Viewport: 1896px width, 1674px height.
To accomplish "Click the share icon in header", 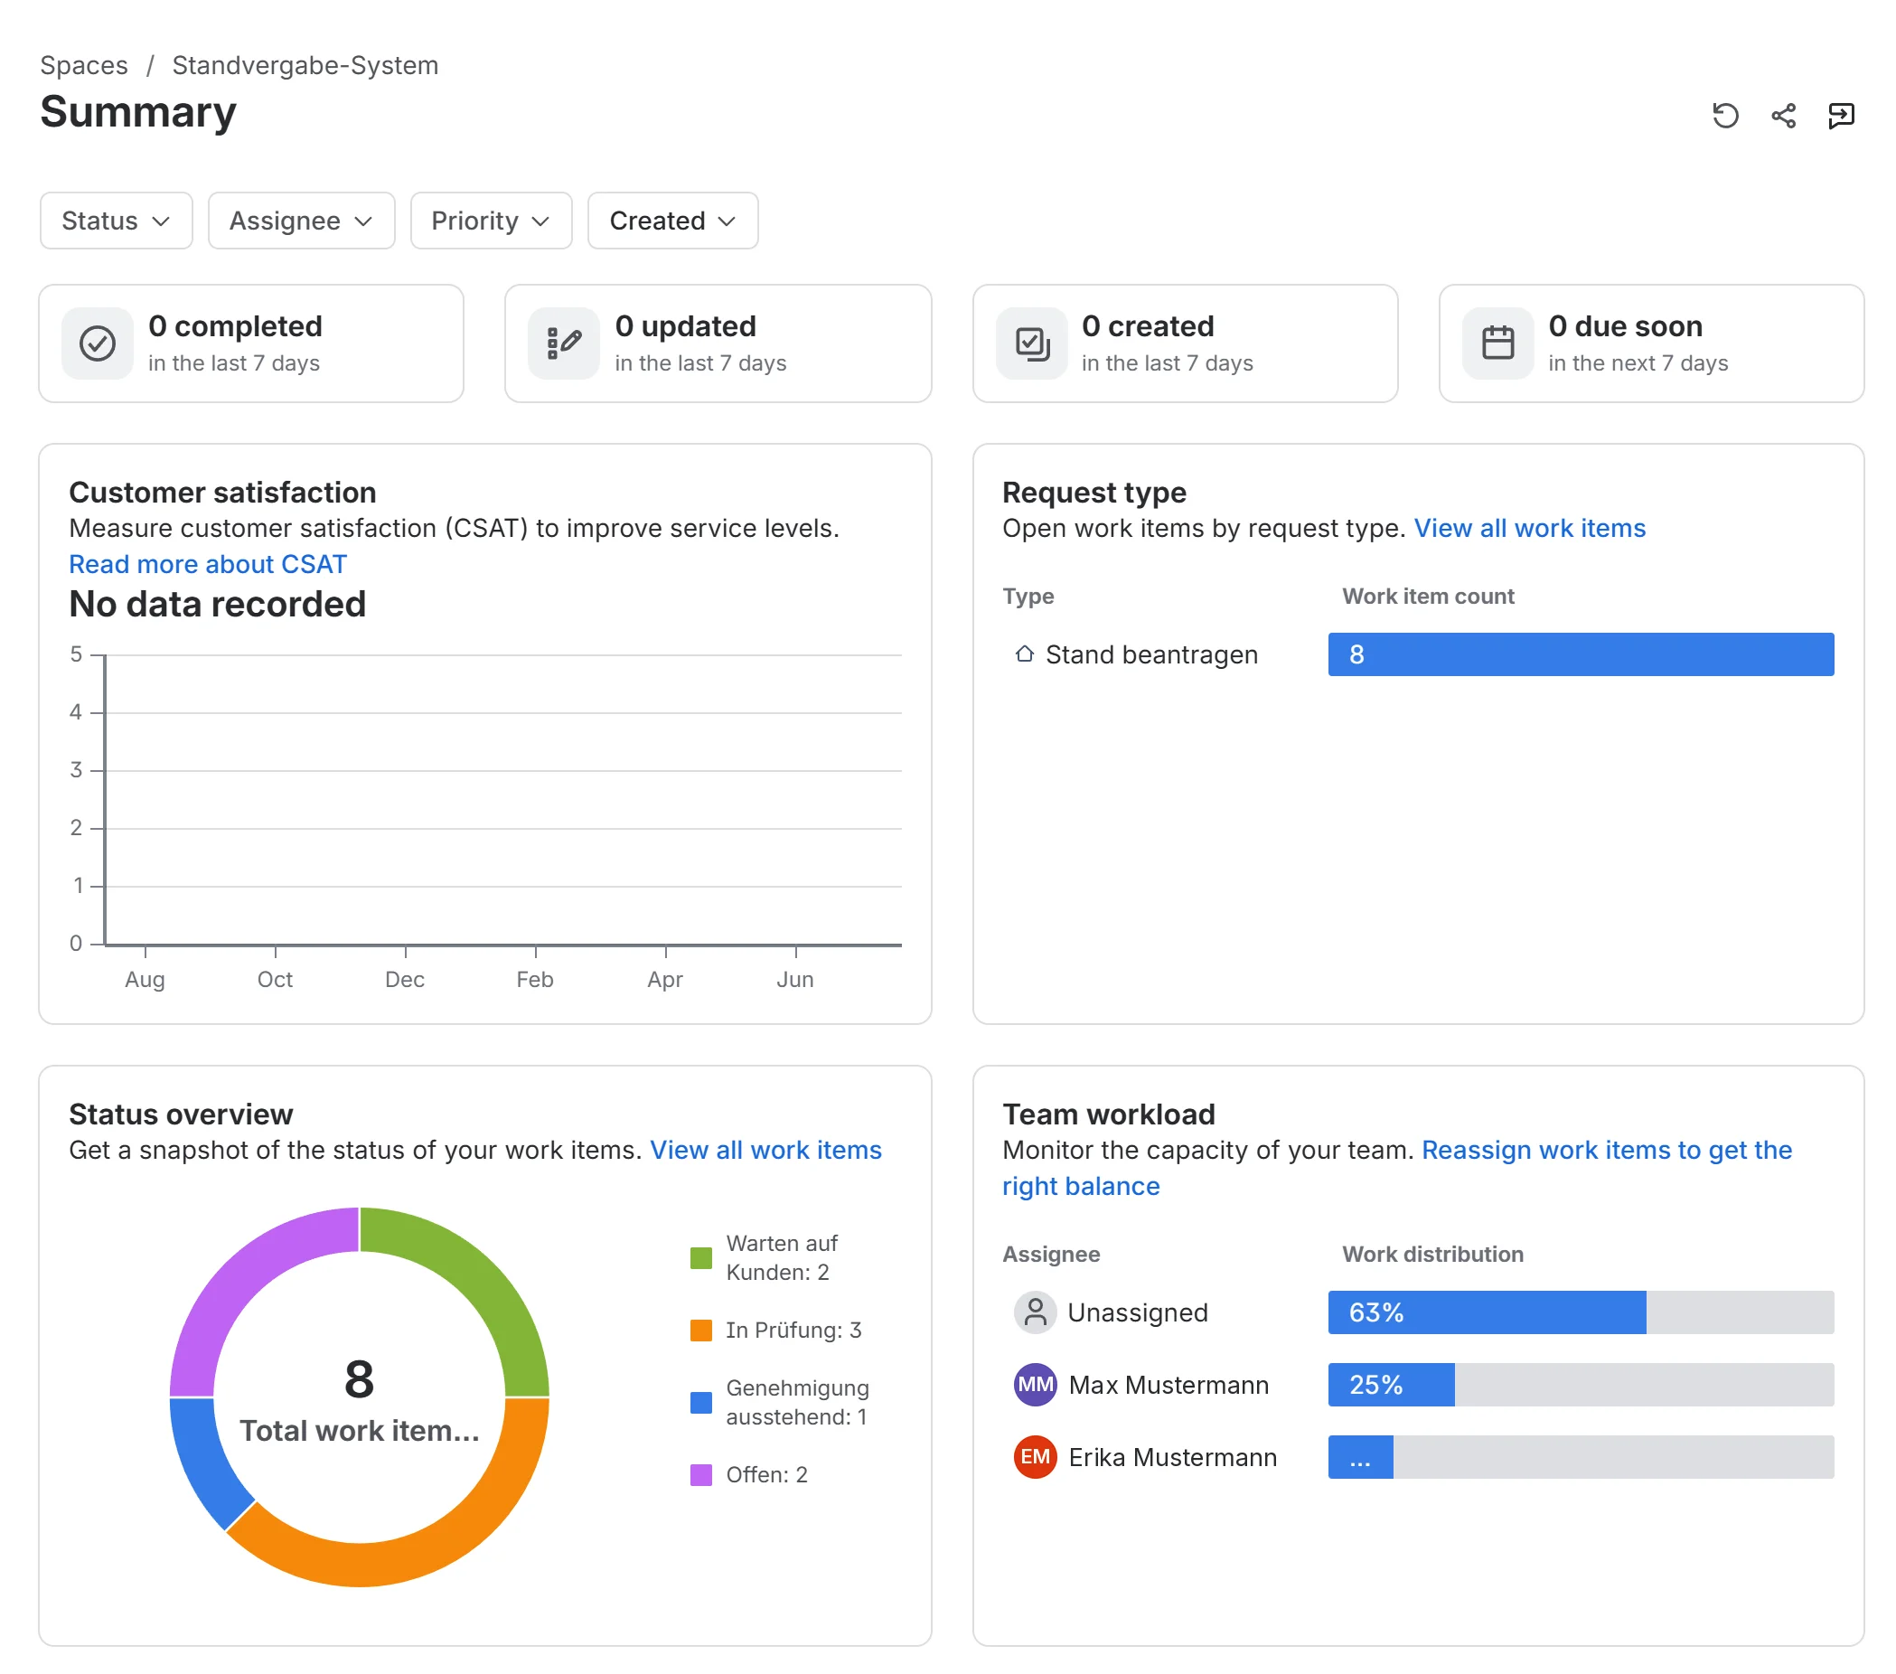I will click(x=1783, y=115).
